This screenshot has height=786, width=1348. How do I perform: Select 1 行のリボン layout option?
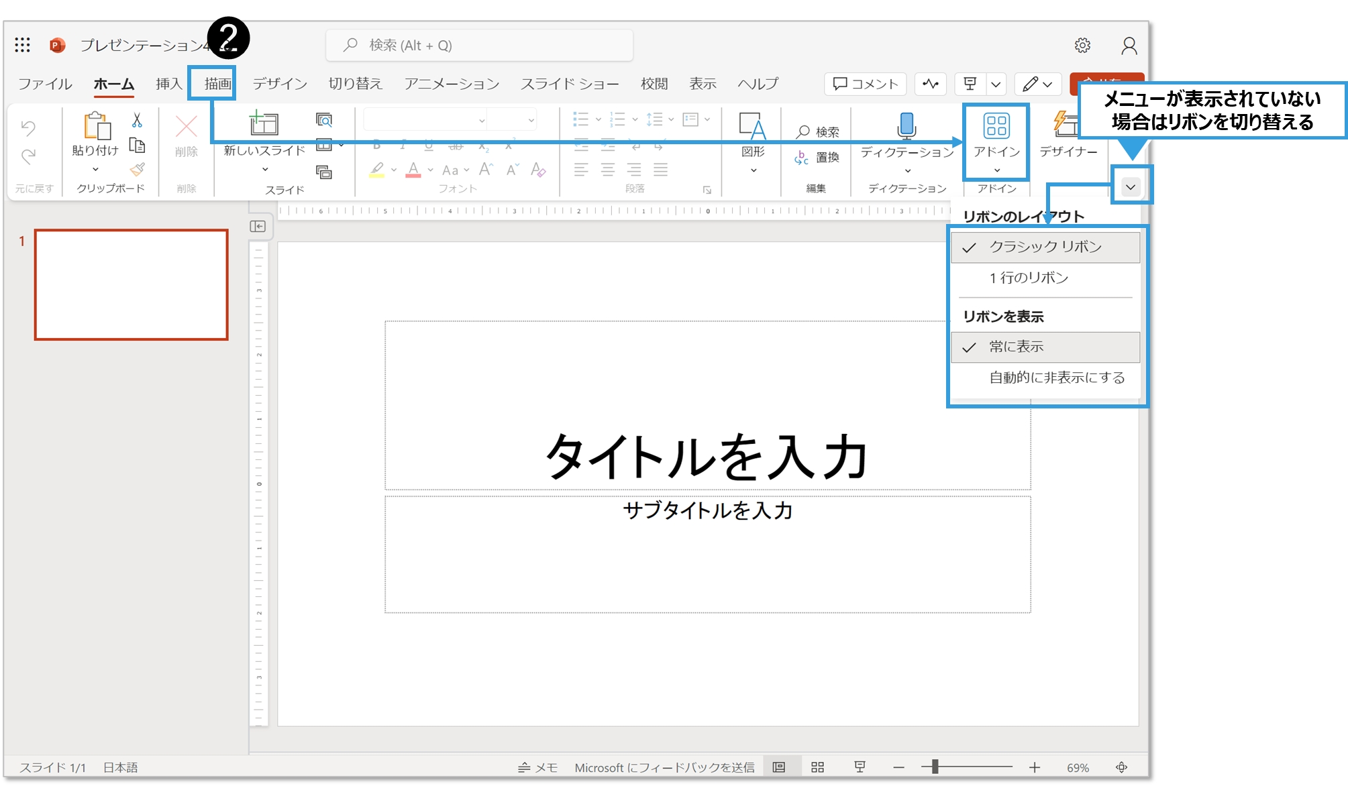pos(1029,278)
